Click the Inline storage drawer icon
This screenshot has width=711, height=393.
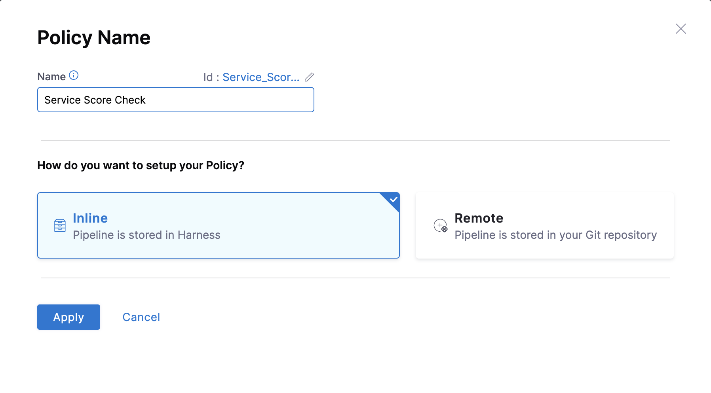tap(60, 225)
